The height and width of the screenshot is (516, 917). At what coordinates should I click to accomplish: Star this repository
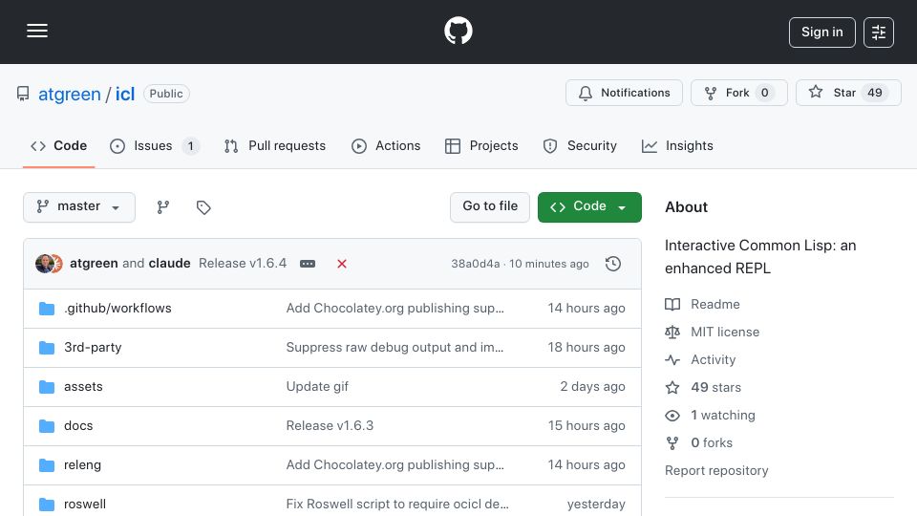[x=848, y=93]
